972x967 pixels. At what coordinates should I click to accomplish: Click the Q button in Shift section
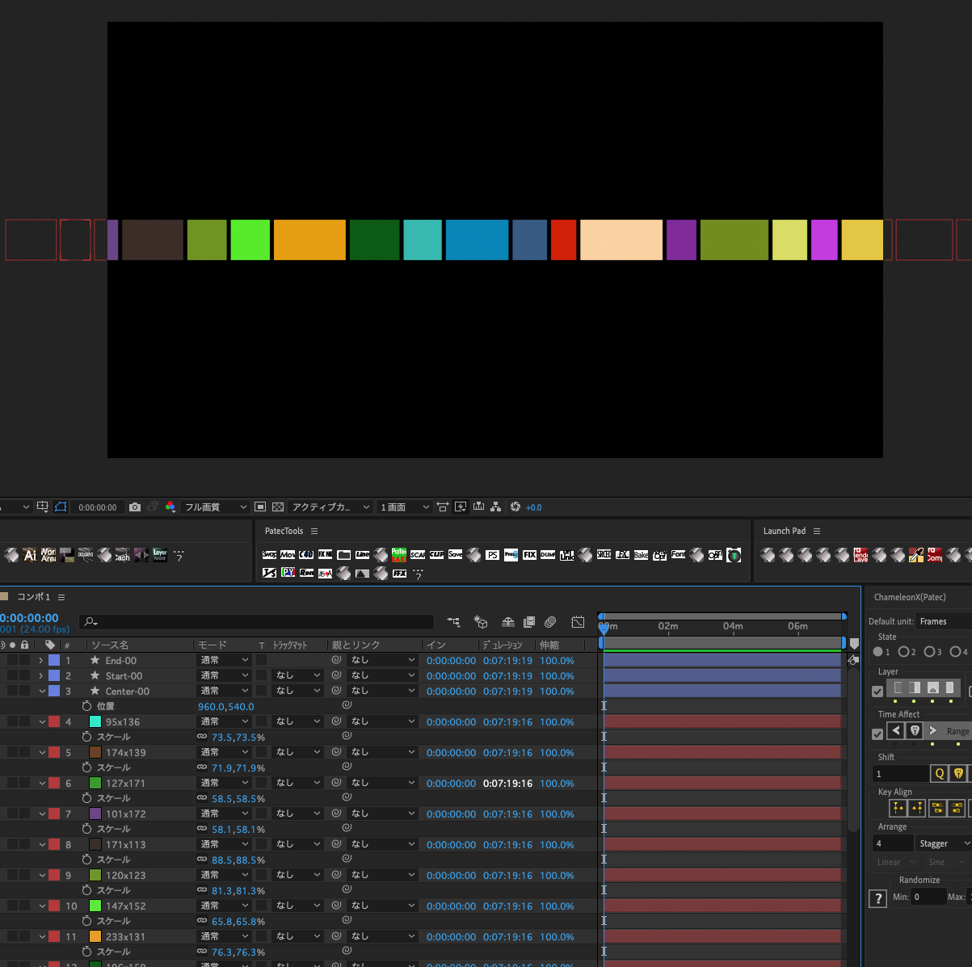click(x=939, y=774)
